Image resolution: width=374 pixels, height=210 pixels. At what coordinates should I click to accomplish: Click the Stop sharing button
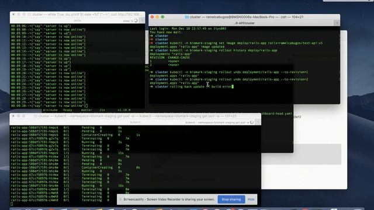pos(231,199)
